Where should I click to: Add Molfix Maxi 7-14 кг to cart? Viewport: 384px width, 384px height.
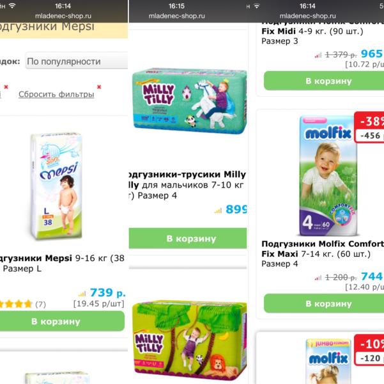pos(324,303)
